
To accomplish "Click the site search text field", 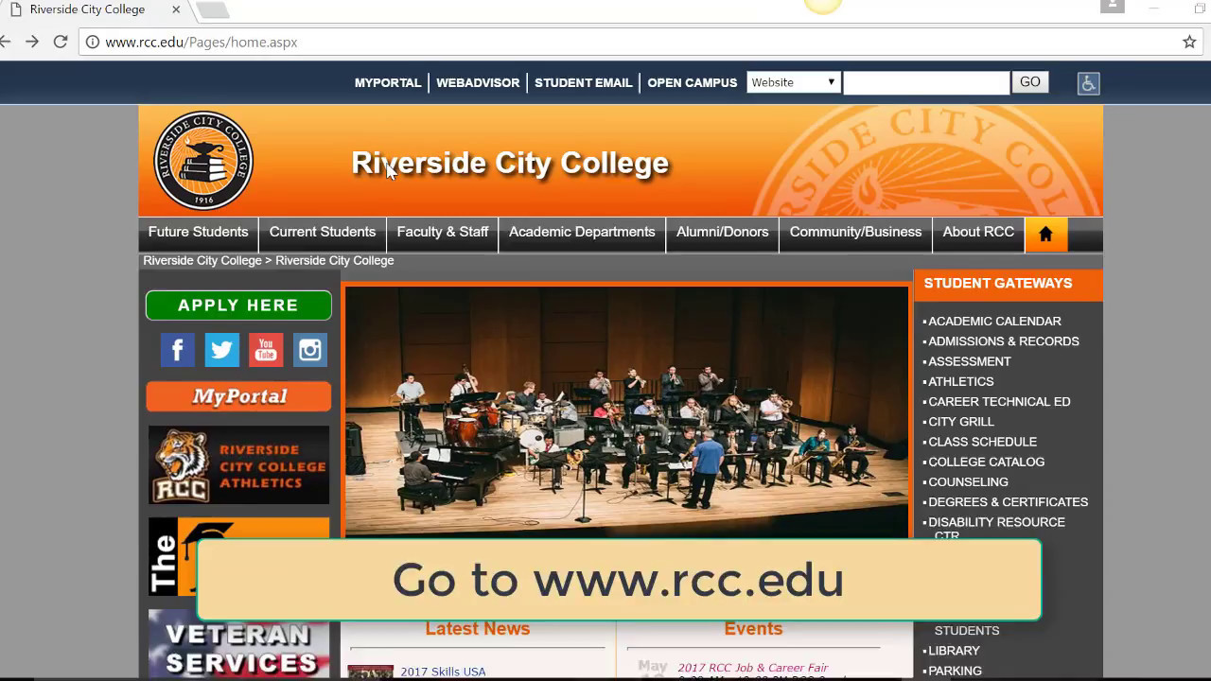I will (x=926, y=82).
